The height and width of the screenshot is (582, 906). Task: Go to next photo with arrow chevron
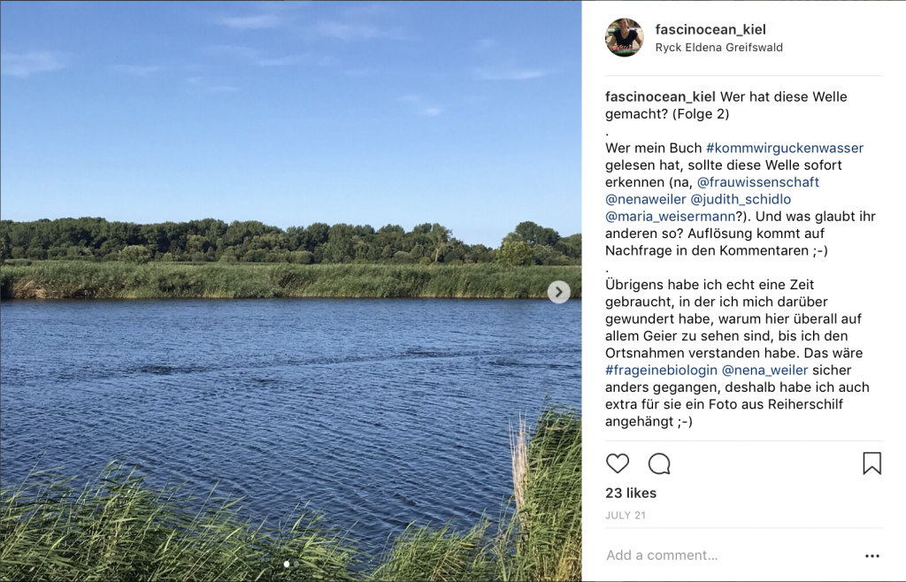coord(559,292)
